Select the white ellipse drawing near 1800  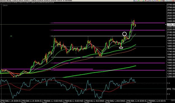click(121, 48)
